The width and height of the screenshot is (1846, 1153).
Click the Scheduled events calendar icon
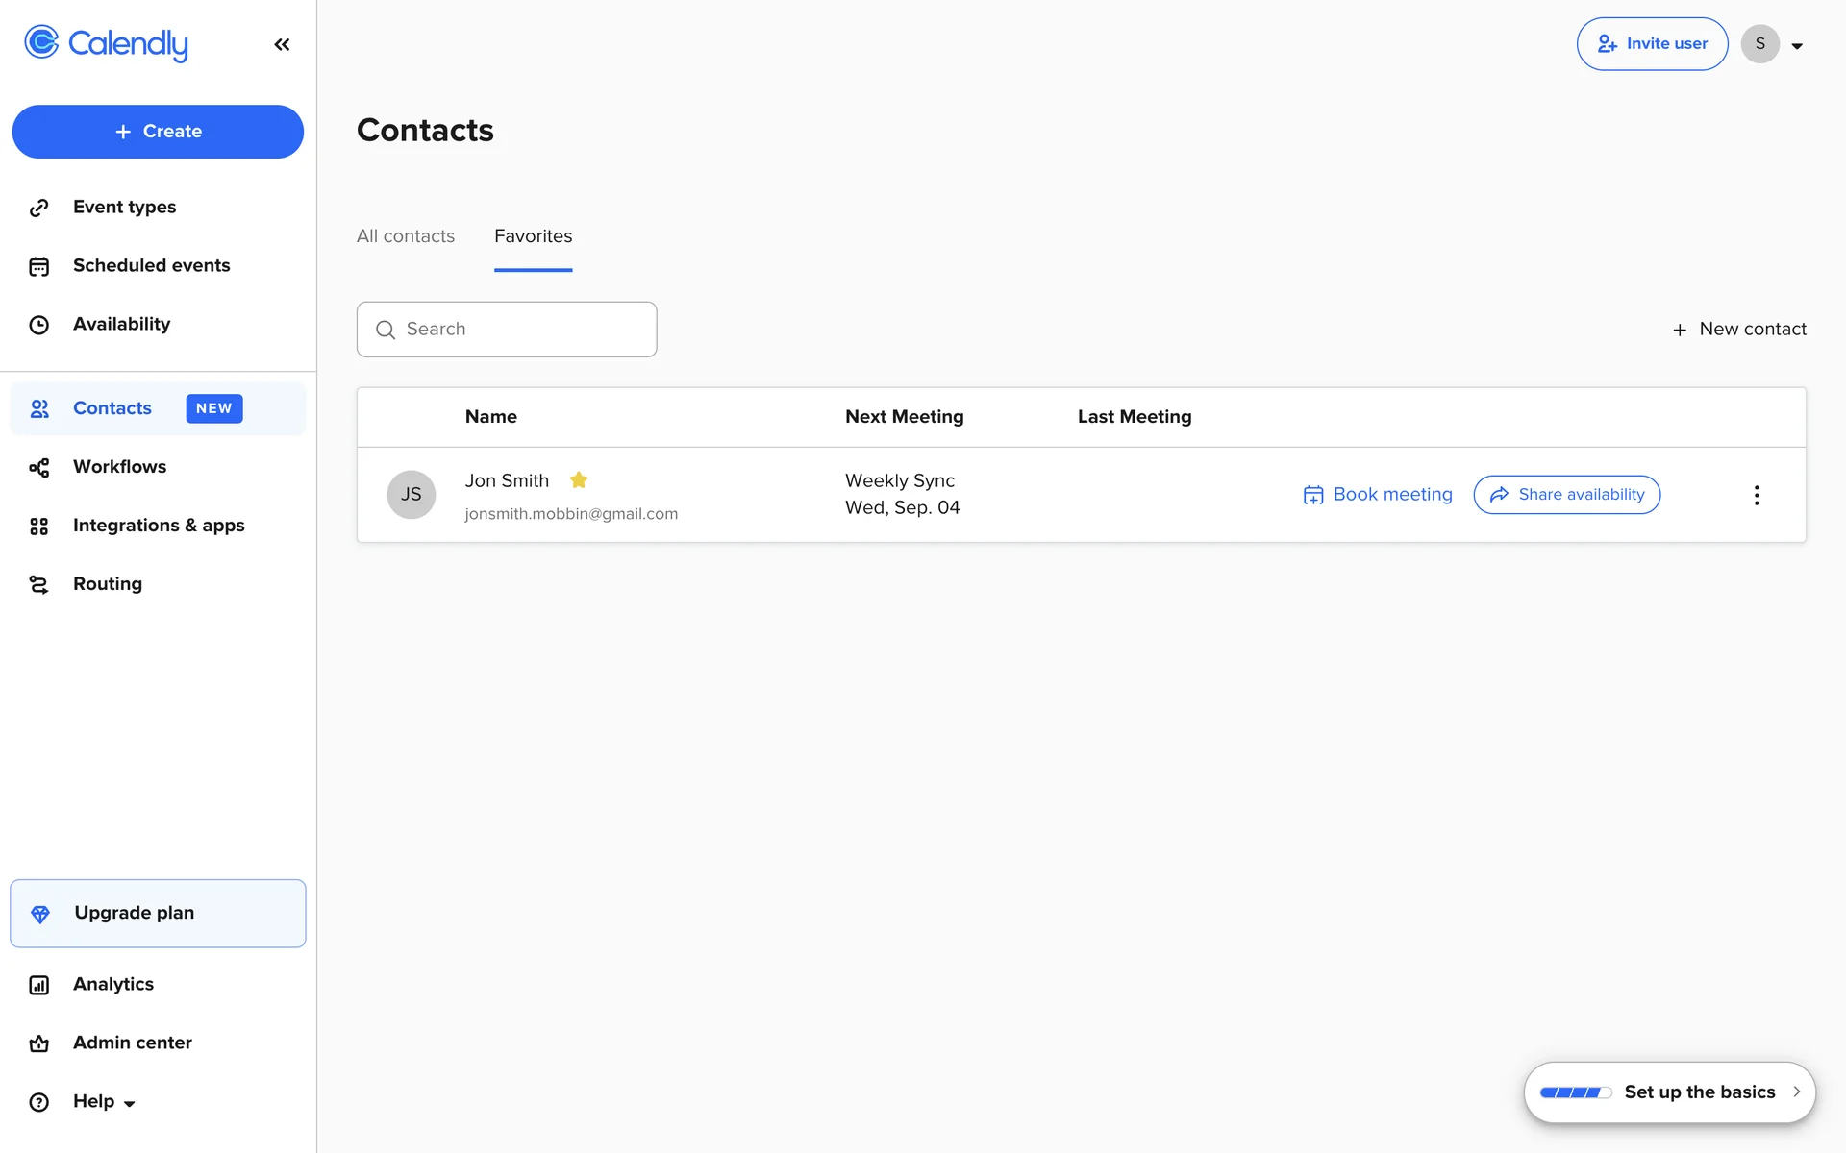coord(38,266)
